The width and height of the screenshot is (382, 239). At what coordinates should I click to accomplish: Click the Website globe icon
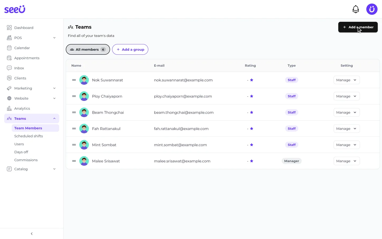9,98
